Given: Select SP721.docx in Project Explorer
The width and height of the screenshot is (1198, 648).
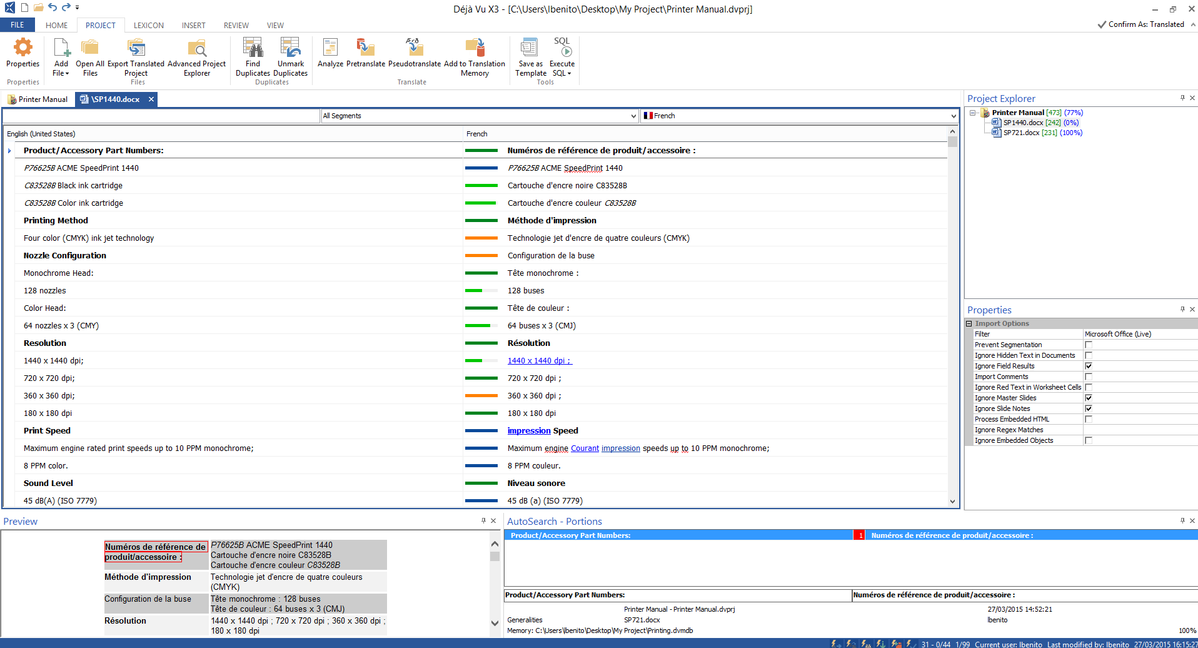Looking at the screenshot, I should [x=1021, y=133].
